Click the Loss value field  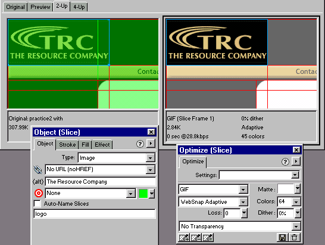[x=232, y=213]
